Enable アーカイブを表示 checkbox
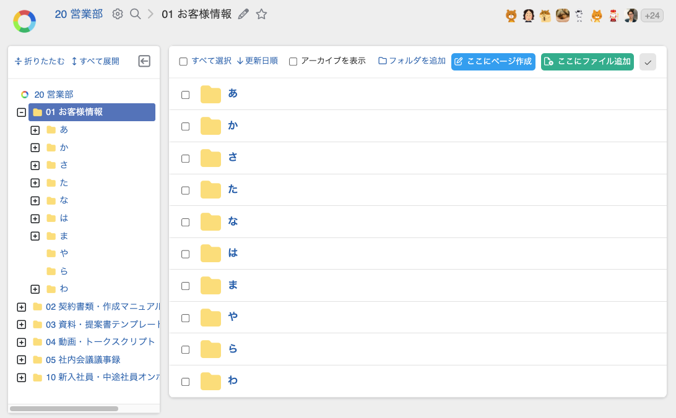 click(x=293, y=62)
